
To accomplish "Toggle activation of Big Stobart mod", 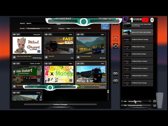I will [x=14, y=86].
